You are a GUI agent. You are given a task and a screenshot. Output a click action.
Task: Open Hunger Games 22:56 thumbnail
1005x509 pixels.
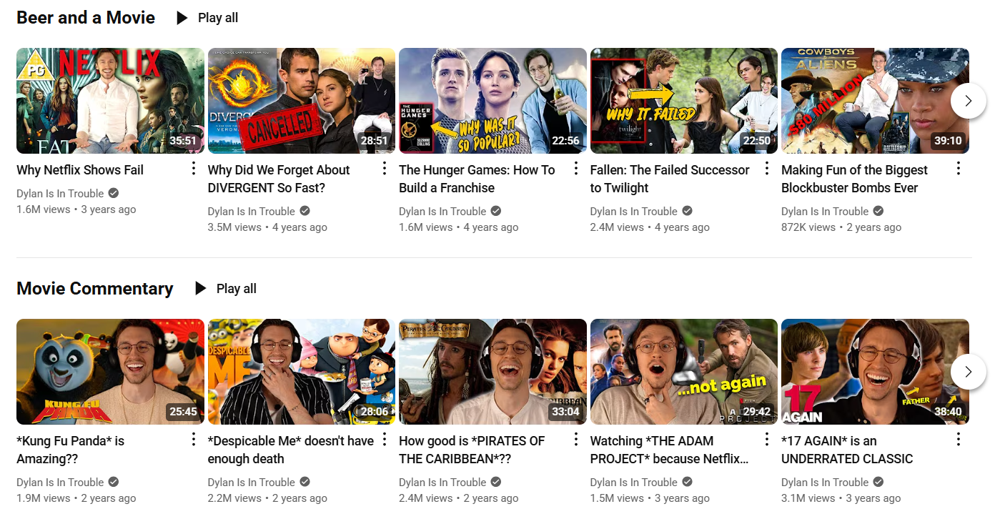point(492,101)
